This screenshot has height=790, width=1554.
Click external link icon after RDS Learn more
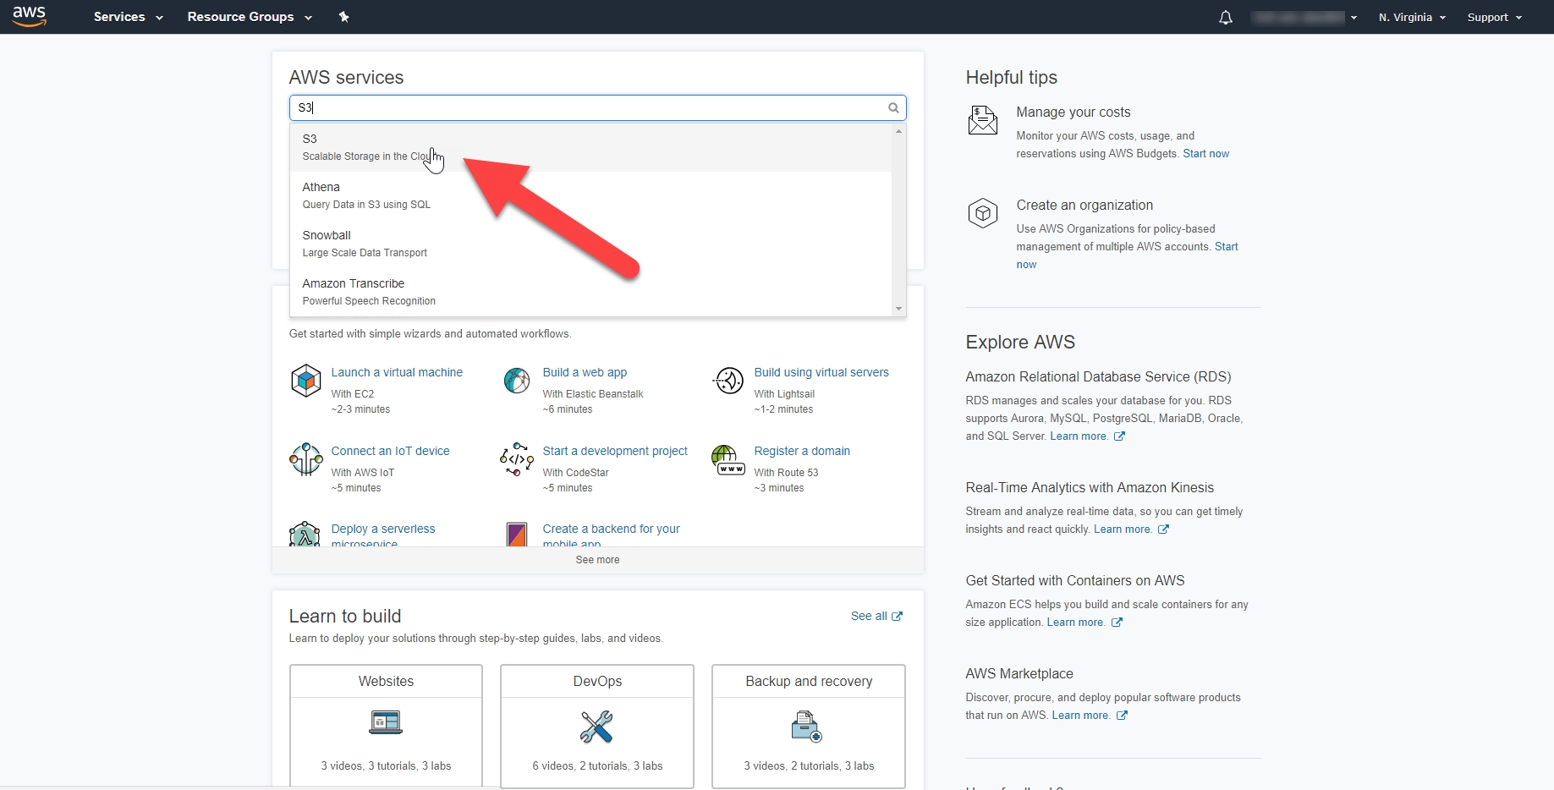[x=1119, y=436]
